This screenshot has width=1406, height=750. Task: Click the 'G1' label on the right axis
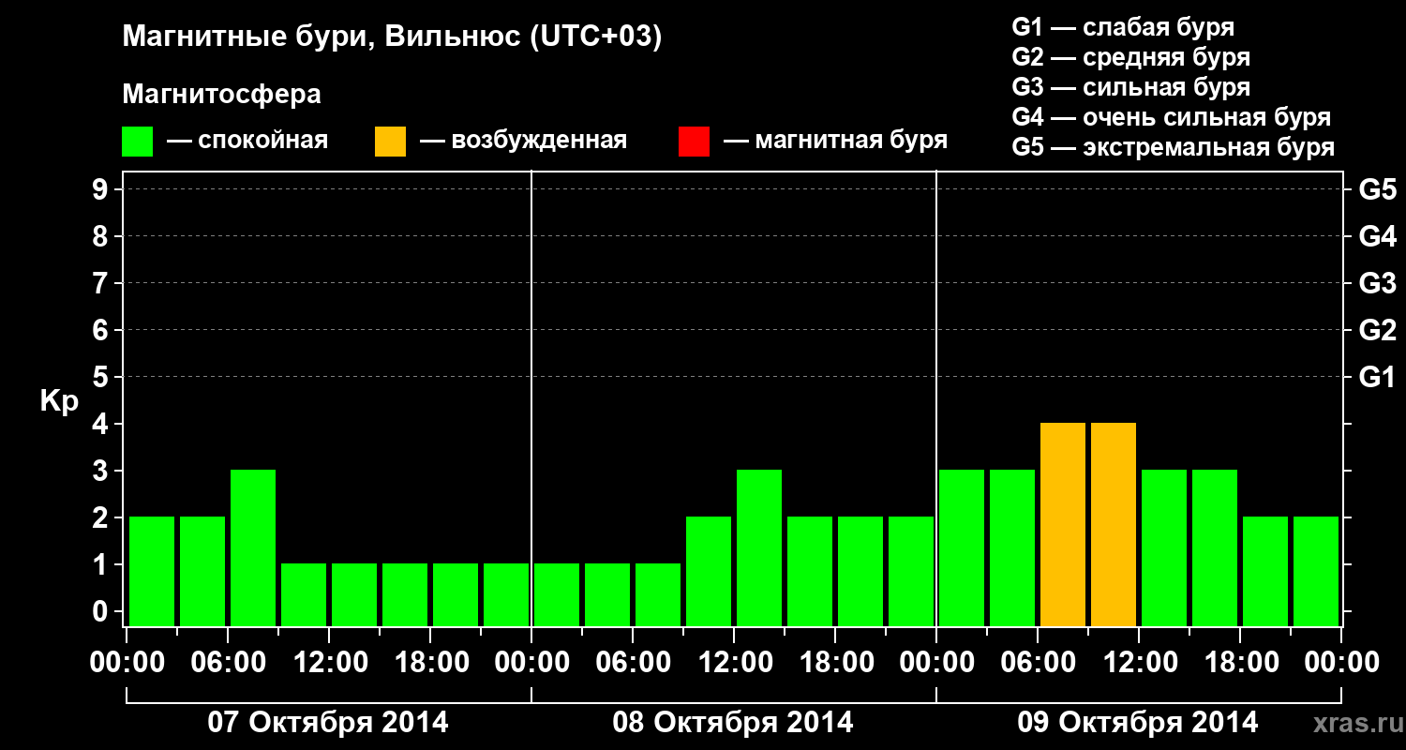coord(1377,378)
